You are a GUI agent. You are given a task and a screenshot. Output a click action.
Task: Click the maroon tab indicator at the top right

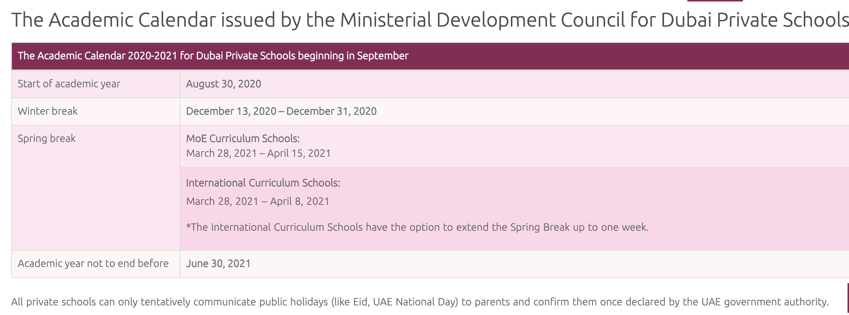(x=715, y=1)
